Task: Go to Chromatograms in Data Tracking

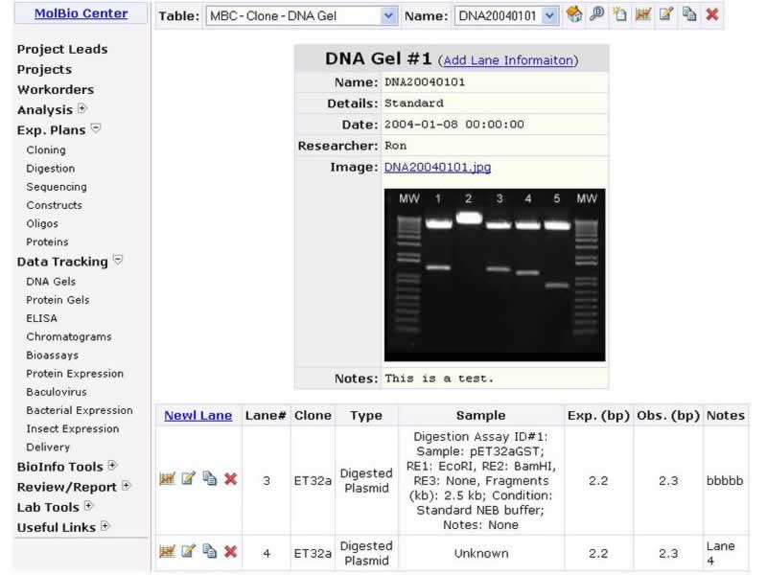Action: (69, 336)
